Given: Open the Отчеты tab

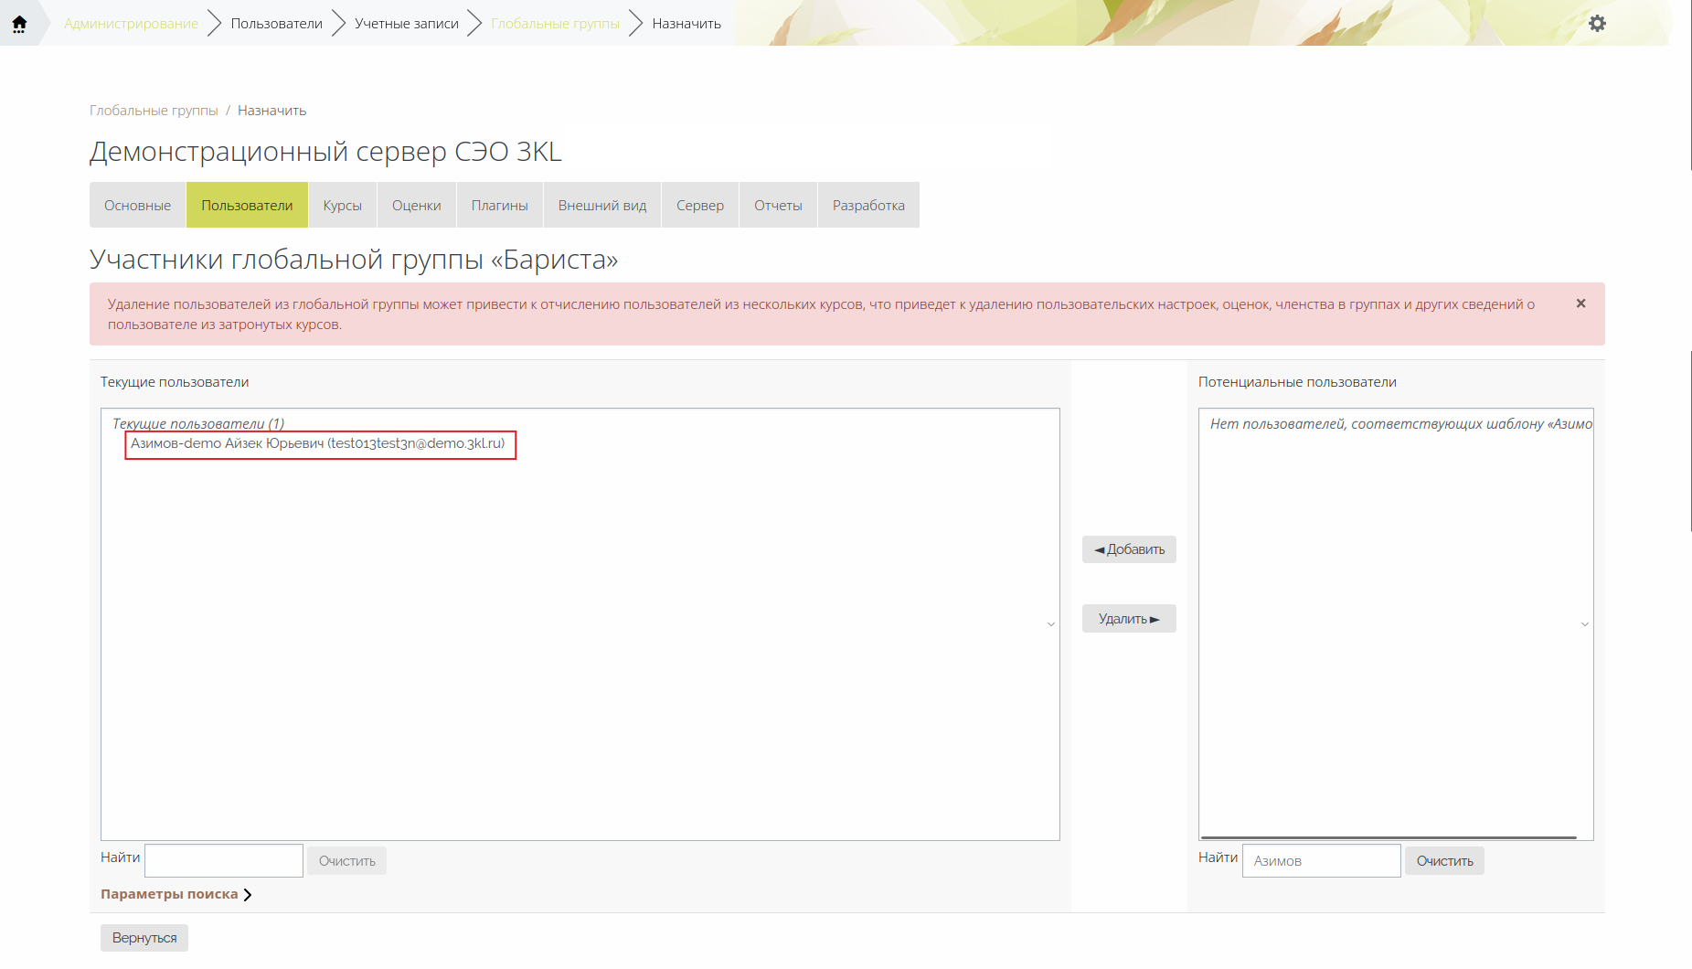Looking at the screenshot, I should 778,205.
